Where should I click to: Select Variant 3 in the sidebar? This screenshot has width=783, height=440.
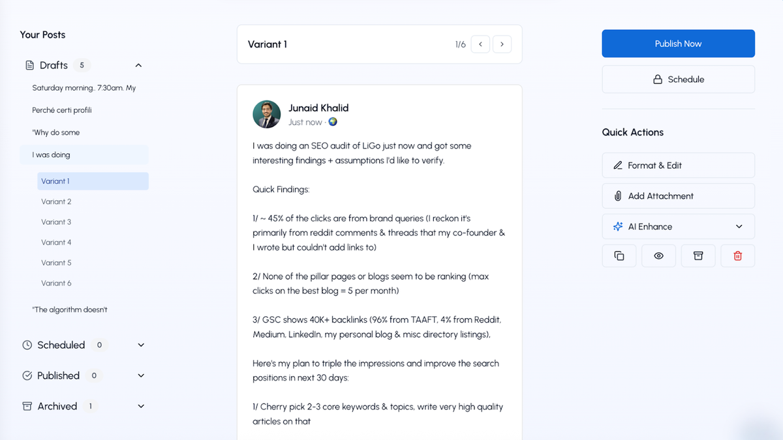[56, 222]
